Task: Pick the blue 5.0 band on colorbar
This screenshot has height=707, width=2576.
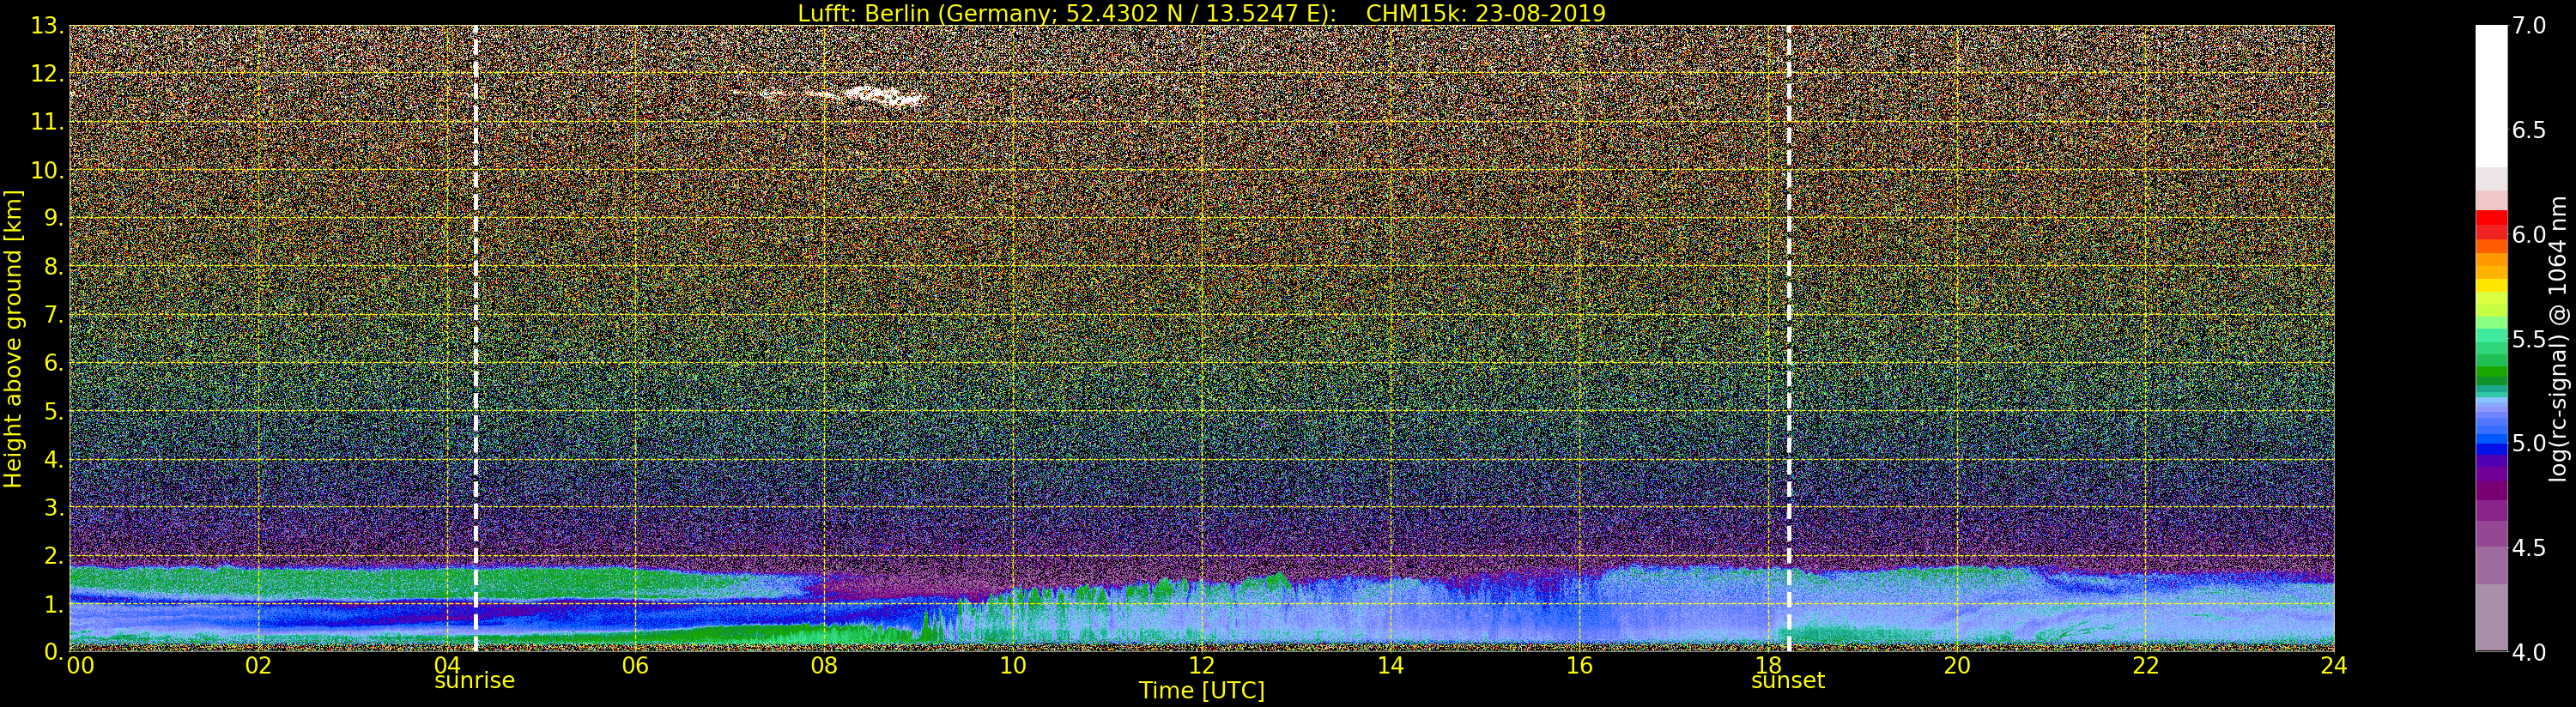Action: (x=2491, y=443)
